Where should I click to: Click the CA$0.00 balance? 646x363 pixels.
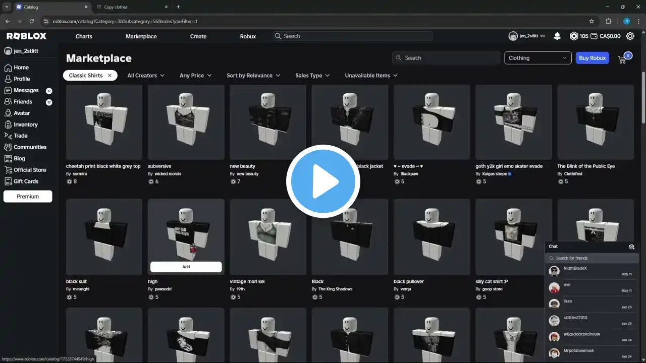(x=609, y=36)
